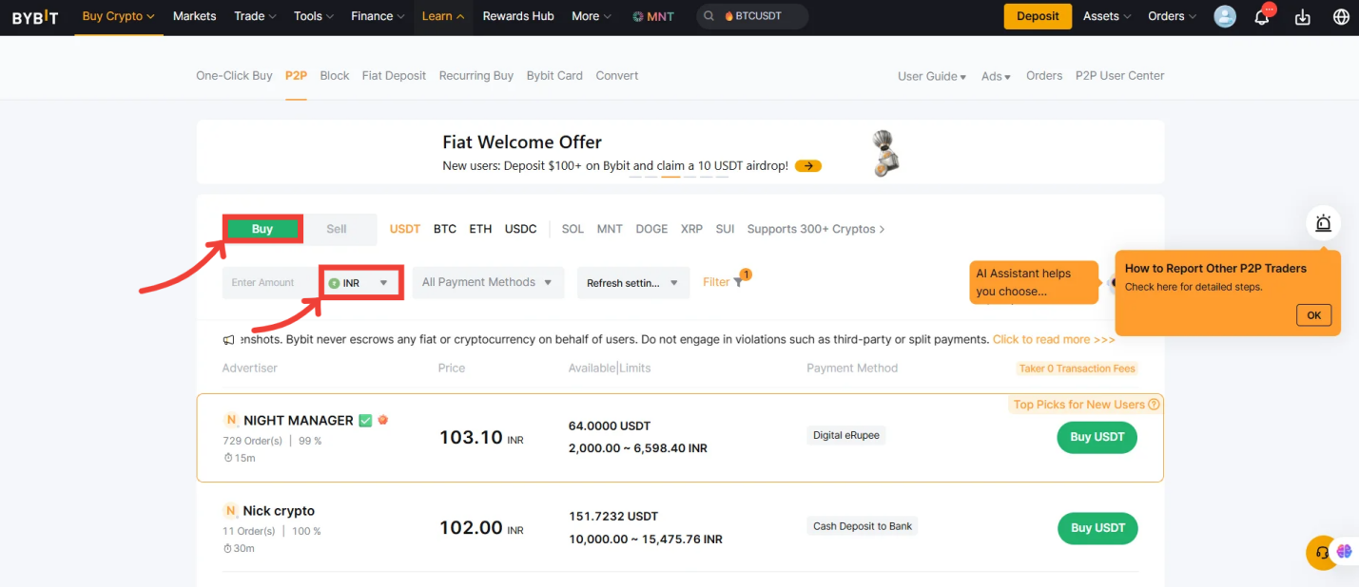Click the price alert bell icon

[1323, 222]
